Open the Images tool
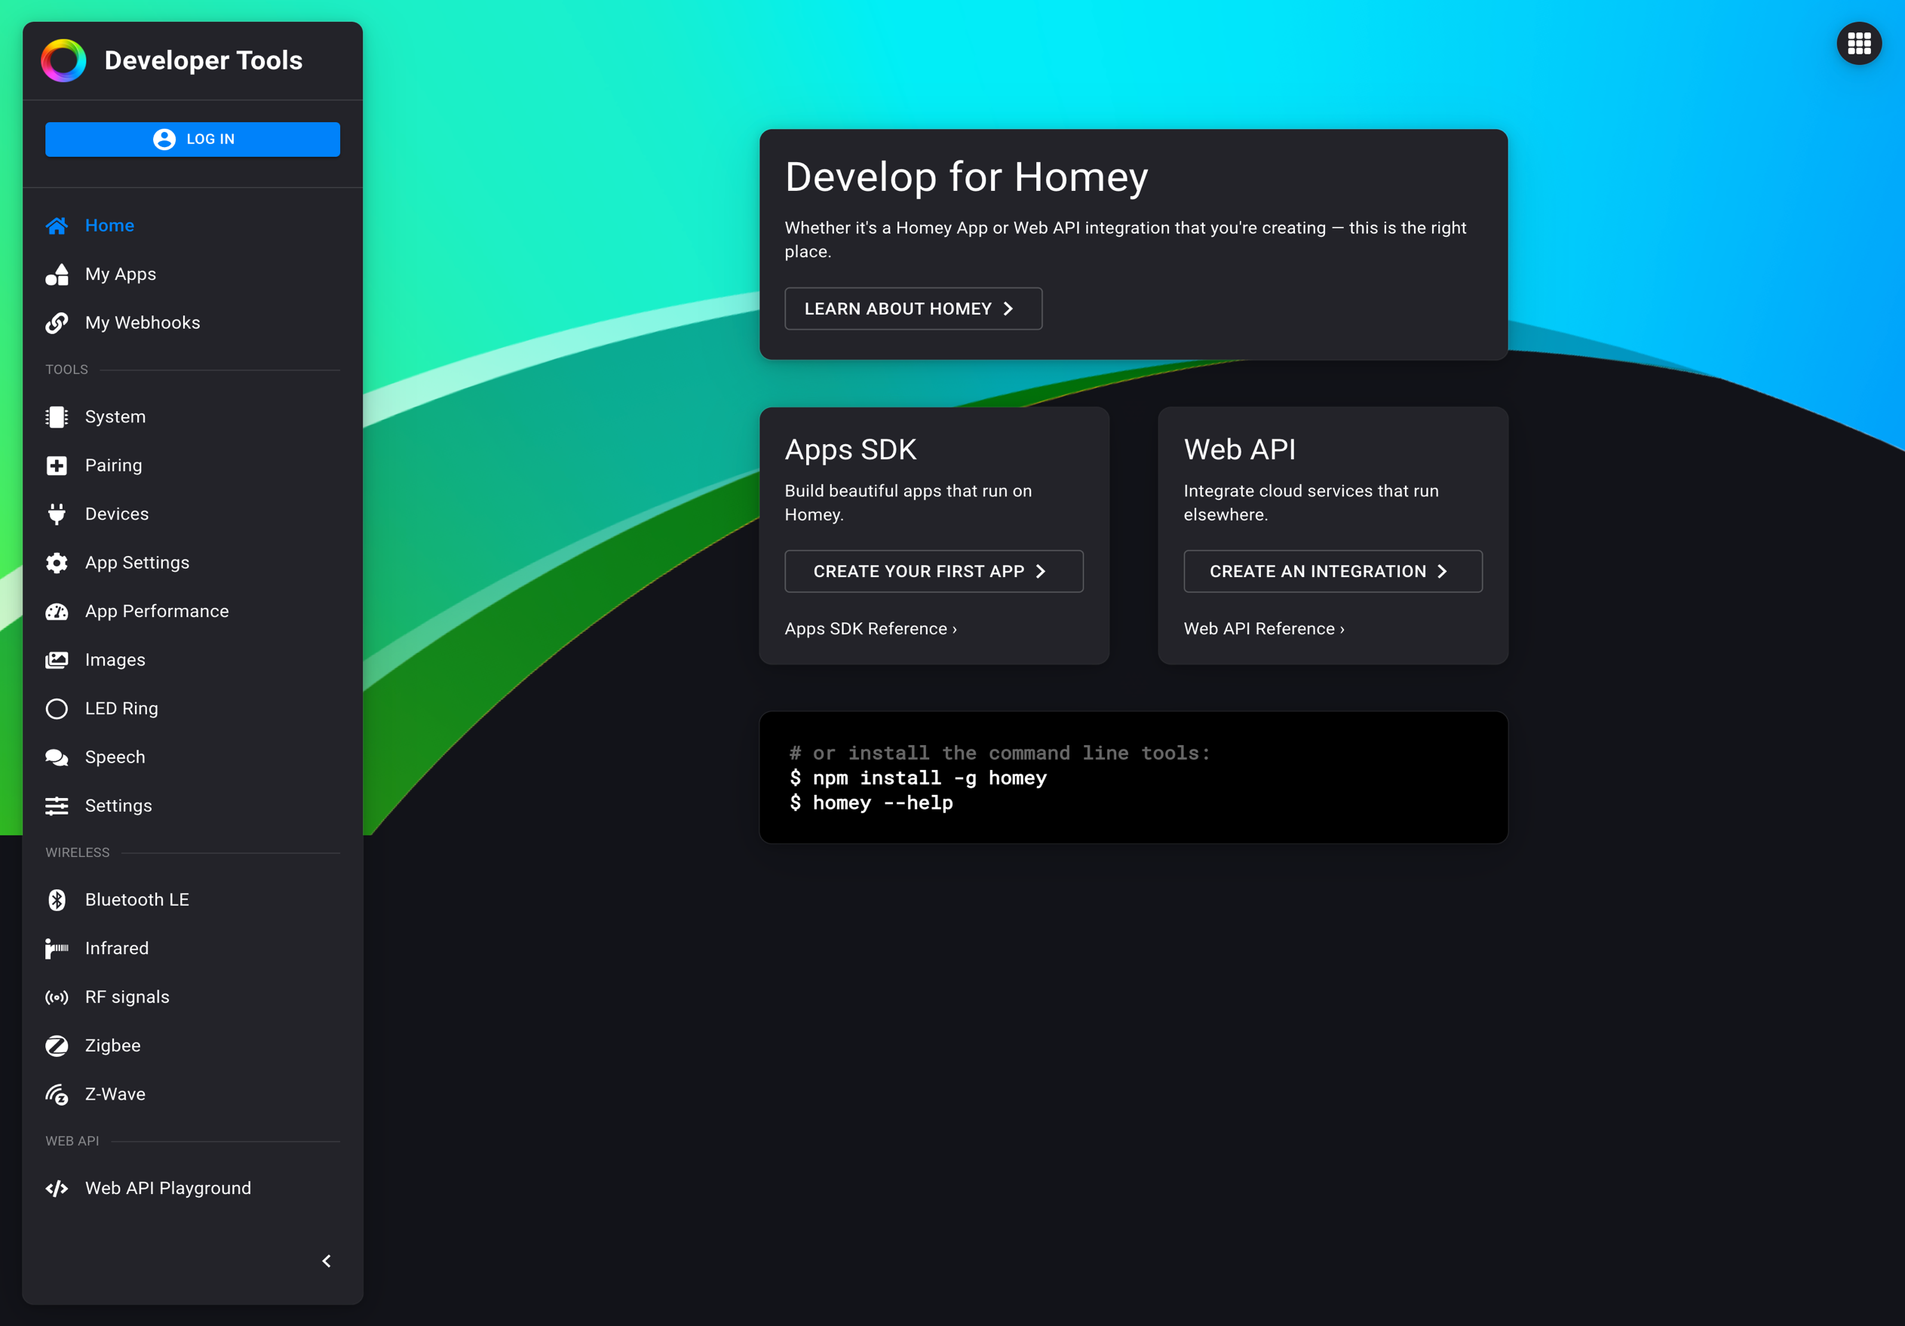Viewport: 1905px width, 1326px height. pyautogui.click(x=192, y=661)
